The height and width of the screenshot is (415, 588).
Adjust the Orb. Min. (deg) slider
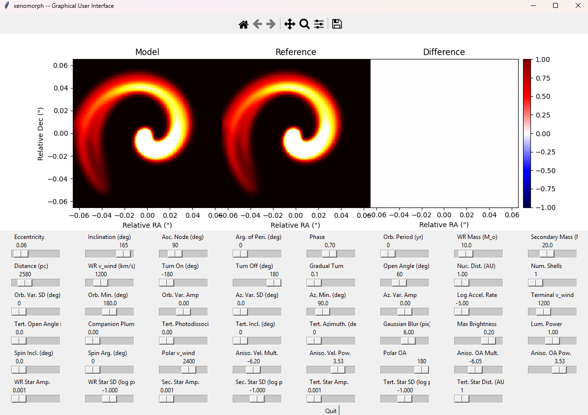point(110,312)
